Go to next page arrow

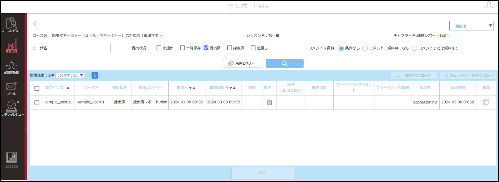[101, 75]
